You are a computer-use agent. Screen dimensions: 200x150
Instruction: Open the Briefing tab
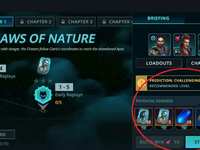coord(159,18)
